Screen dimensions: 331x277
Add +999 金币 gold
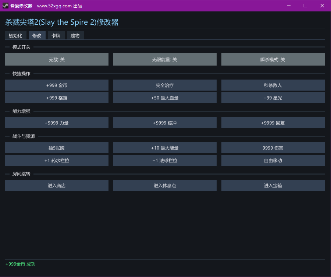click(x=57, y=85)
